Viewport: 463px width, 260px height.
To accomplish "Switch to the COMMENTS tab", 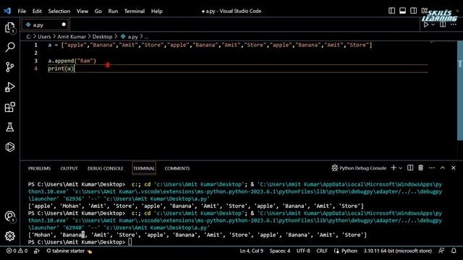I will (177, 168).
